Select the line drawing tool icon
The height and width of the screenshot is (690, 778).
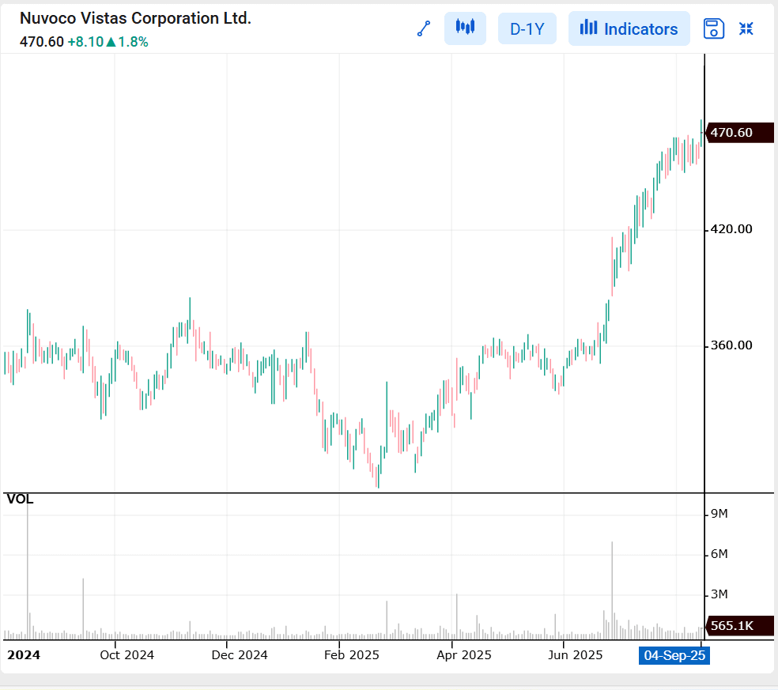[424, 28]
